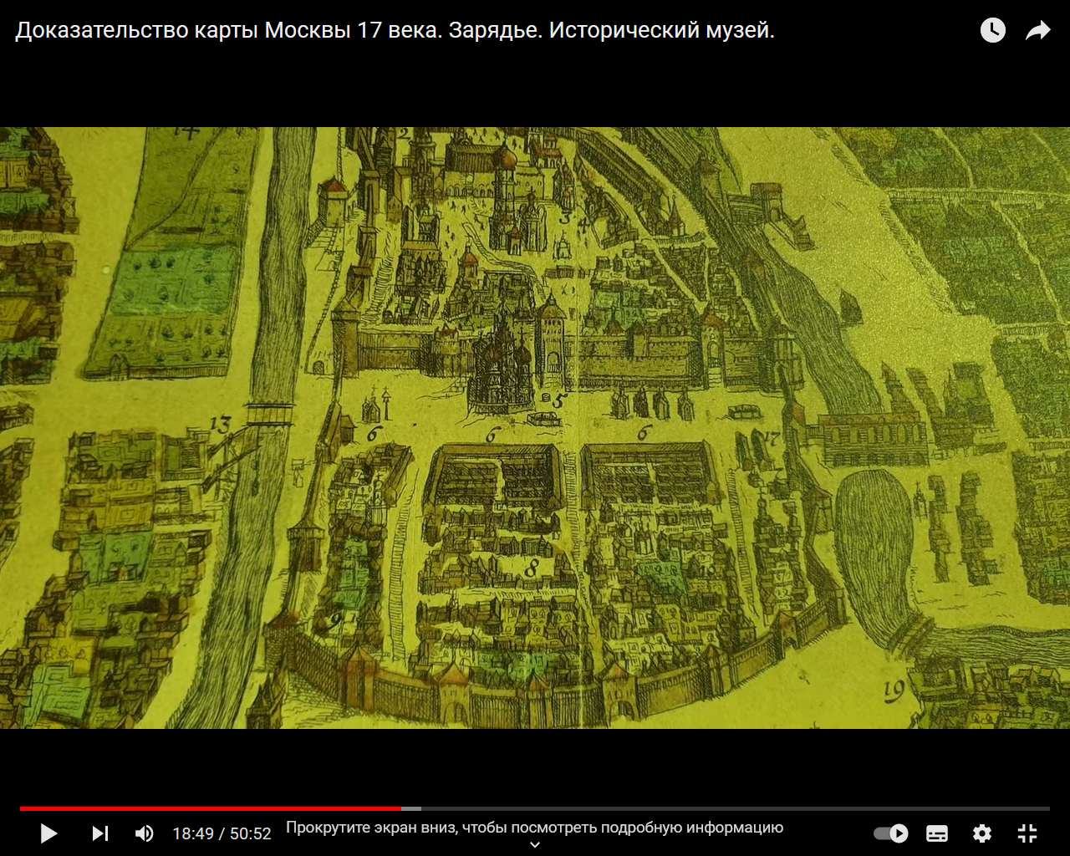Open video title link at top
The height and width of the screenshot is (856, 1070).
coord(395,31)
